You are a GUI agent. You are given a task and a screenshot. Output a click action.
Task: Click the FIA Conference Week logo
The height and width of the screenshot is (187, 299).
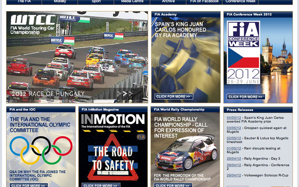243,34
